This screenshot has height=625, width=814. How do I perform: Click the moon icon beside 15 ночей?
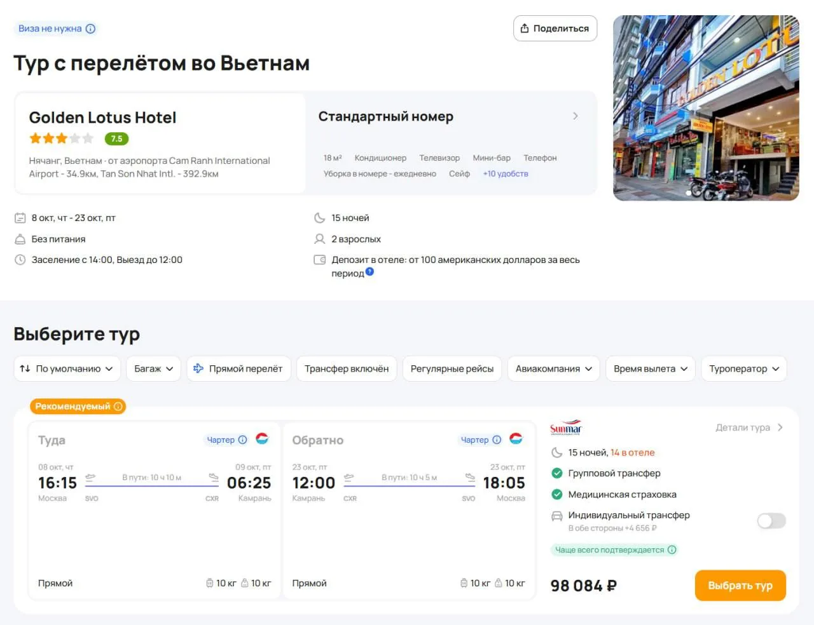coord(320,218)
